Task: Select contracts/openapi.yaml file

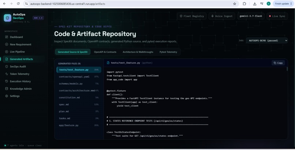Action: 79,77
